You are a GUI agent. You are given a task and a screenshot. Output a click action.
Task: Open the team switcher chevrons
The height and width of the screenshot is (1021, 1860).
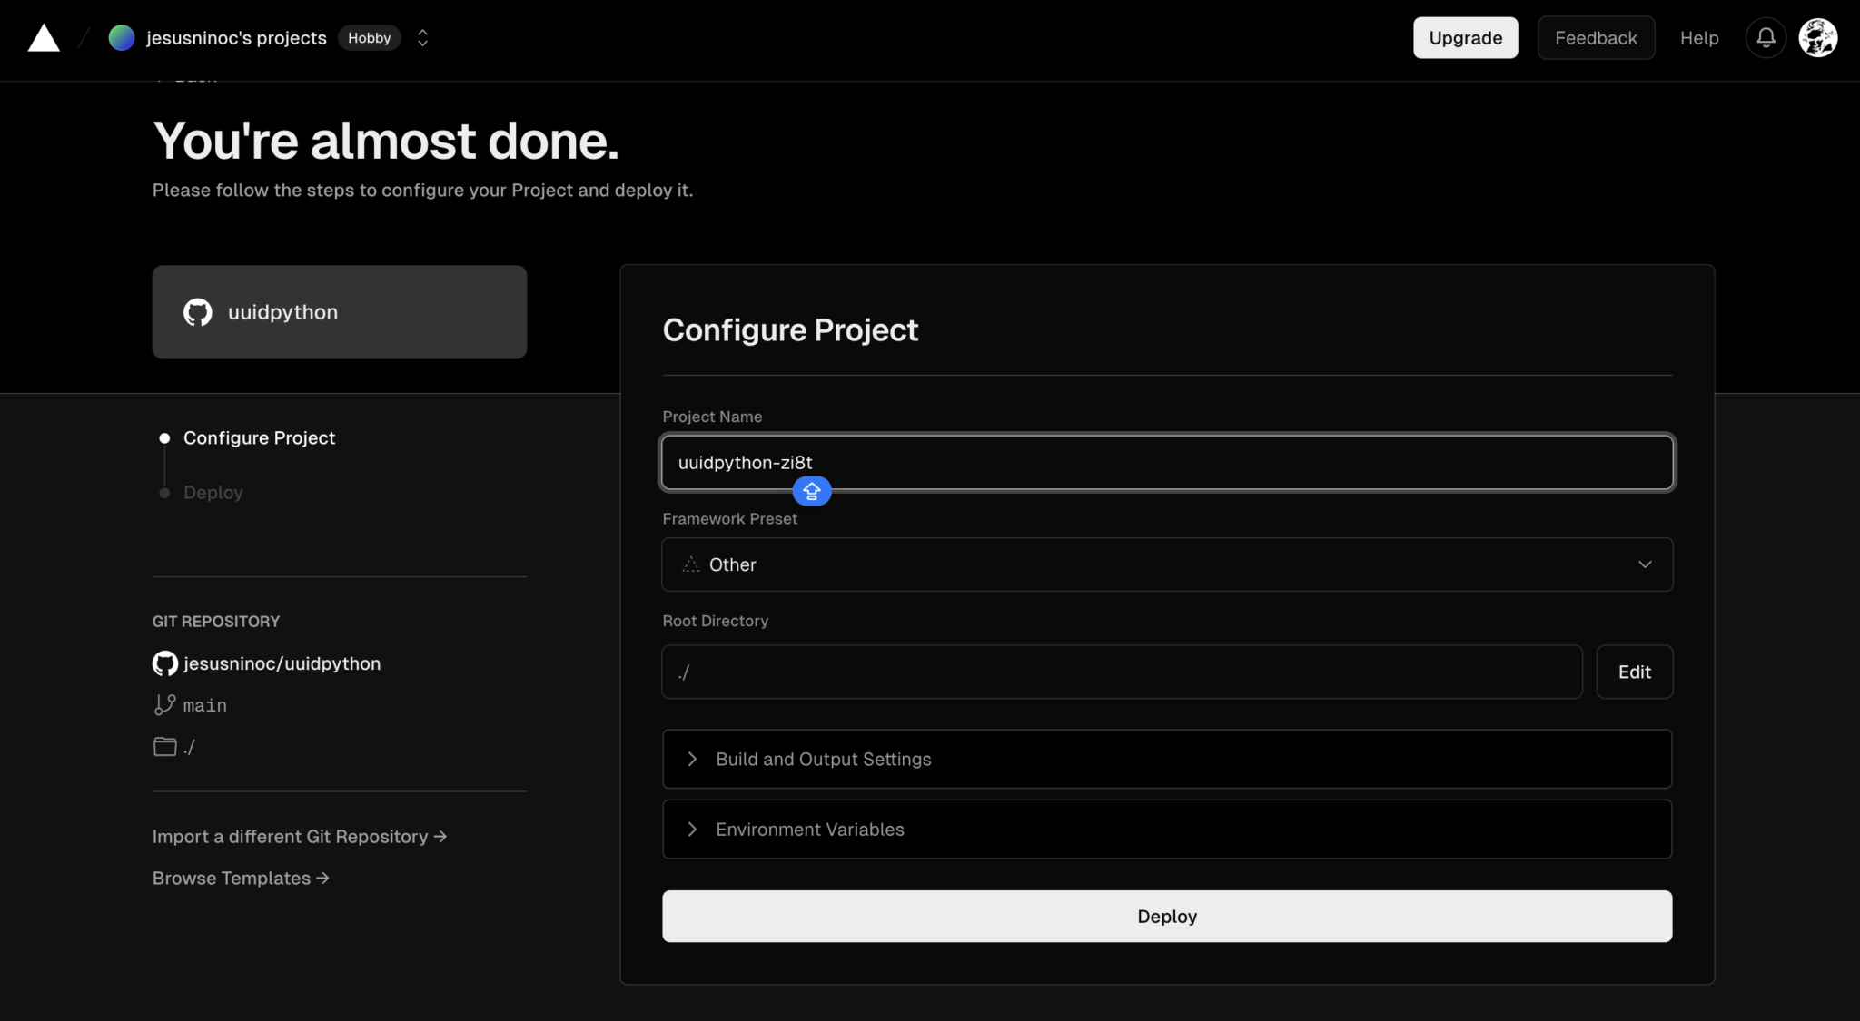[x=422, y=38]
